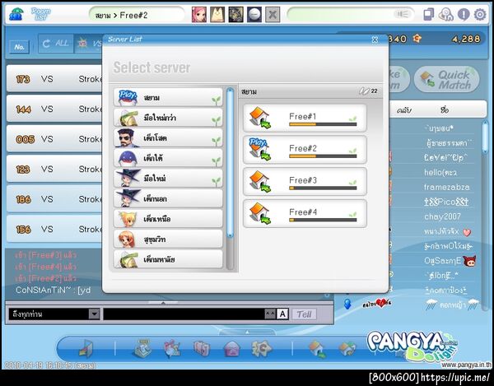The image size is (494, 386).
Task: Select the golf ball item icon
Action: point(254,15)
